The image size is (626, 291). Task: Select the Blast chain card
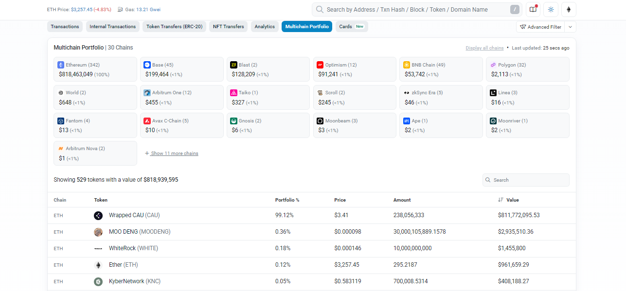pyautogui.click(x=268, y=69)
